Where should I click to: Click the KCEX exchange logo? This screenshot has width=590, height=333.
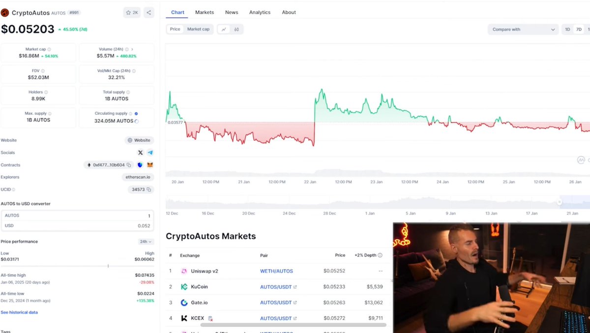pyautogui.click(x=184, y=318)
